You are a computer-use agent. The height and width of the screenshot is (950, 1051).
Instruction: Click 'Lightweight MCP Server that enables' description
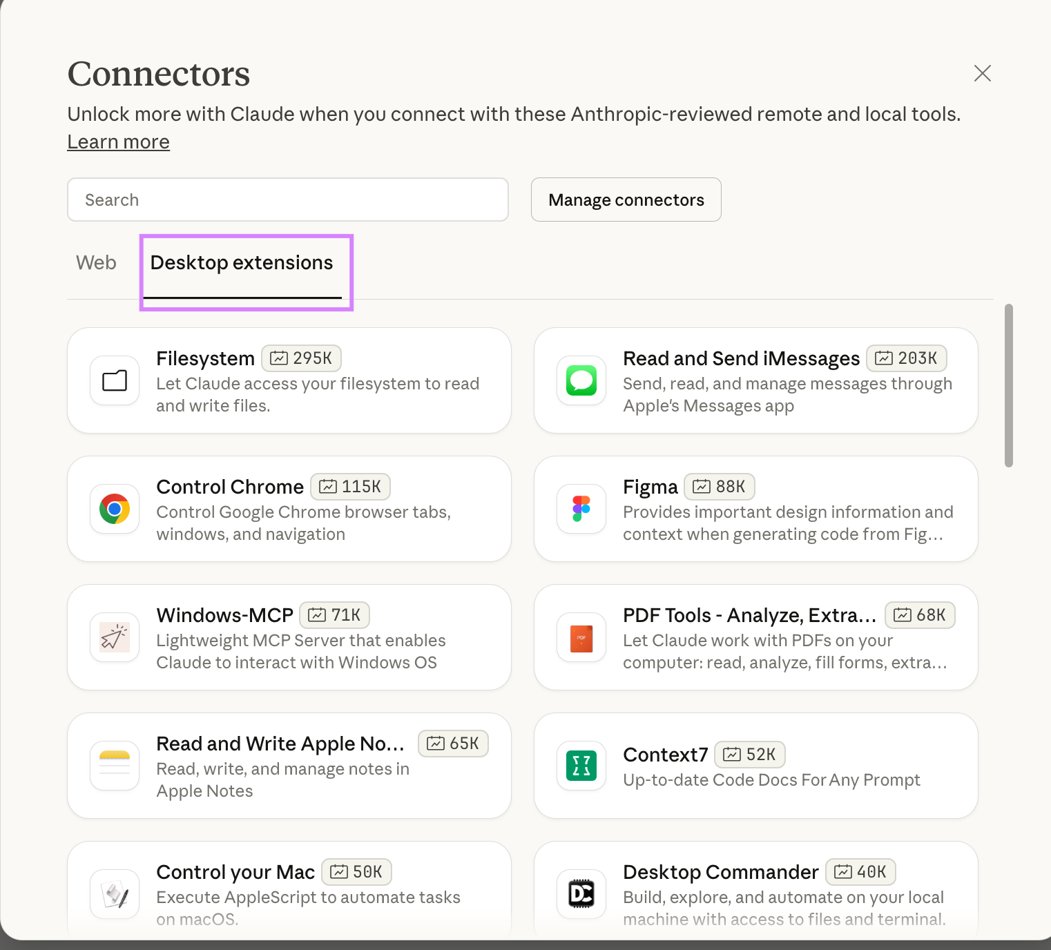[301, 652]
